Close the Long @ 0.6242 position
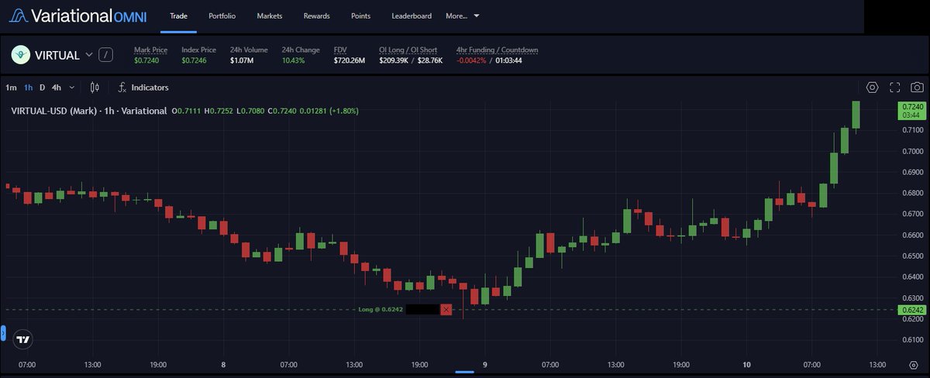This screenshot has width=930, height=378. [446, 309]
